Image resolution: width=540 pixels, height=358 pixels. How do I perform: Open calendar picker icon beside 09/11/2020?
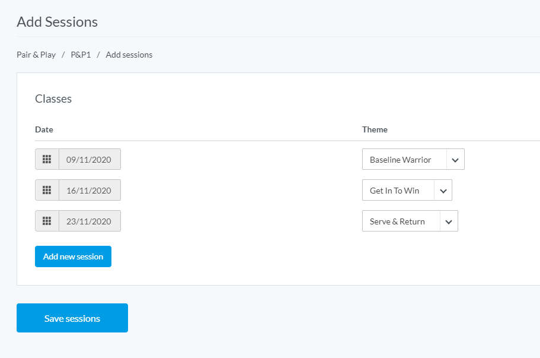pyautogui.click(x=47, y=159)
